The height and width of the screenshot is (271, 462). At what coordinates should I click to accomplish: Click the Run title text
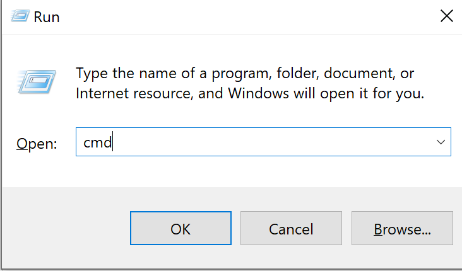pyautogui.click(x=47, y=17)
